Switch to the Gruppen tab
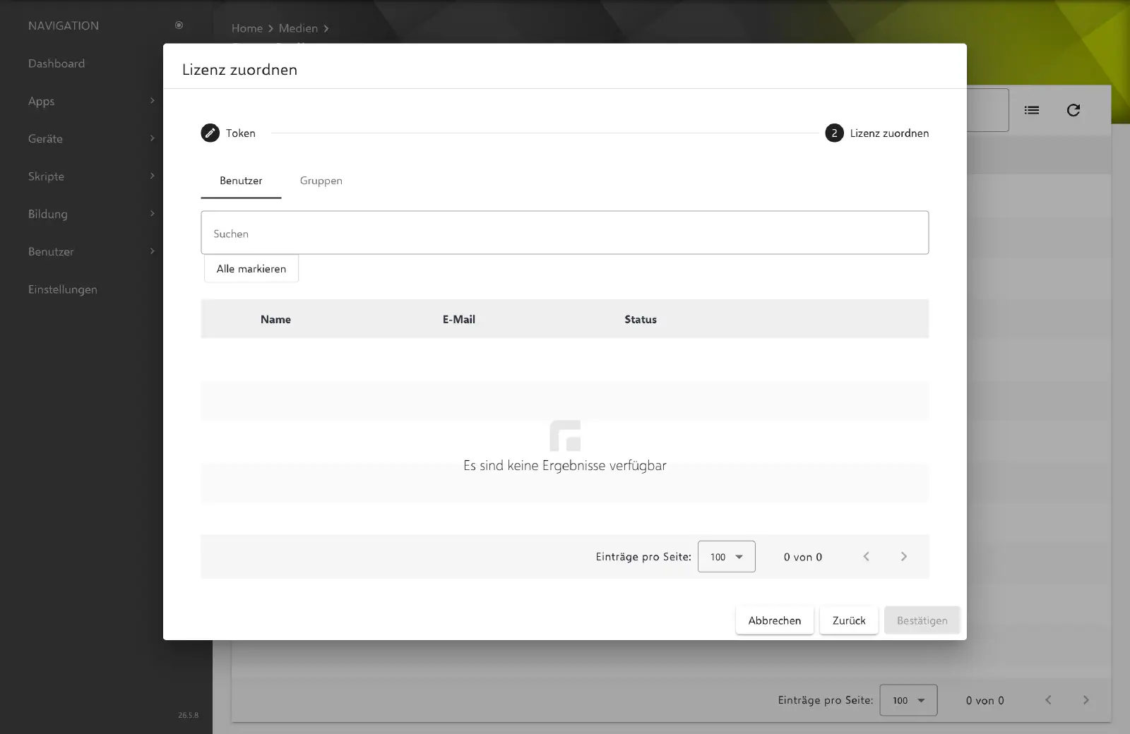Viewport: 1130px width, 734px height. pyautogui.click(x=321, y=181)
